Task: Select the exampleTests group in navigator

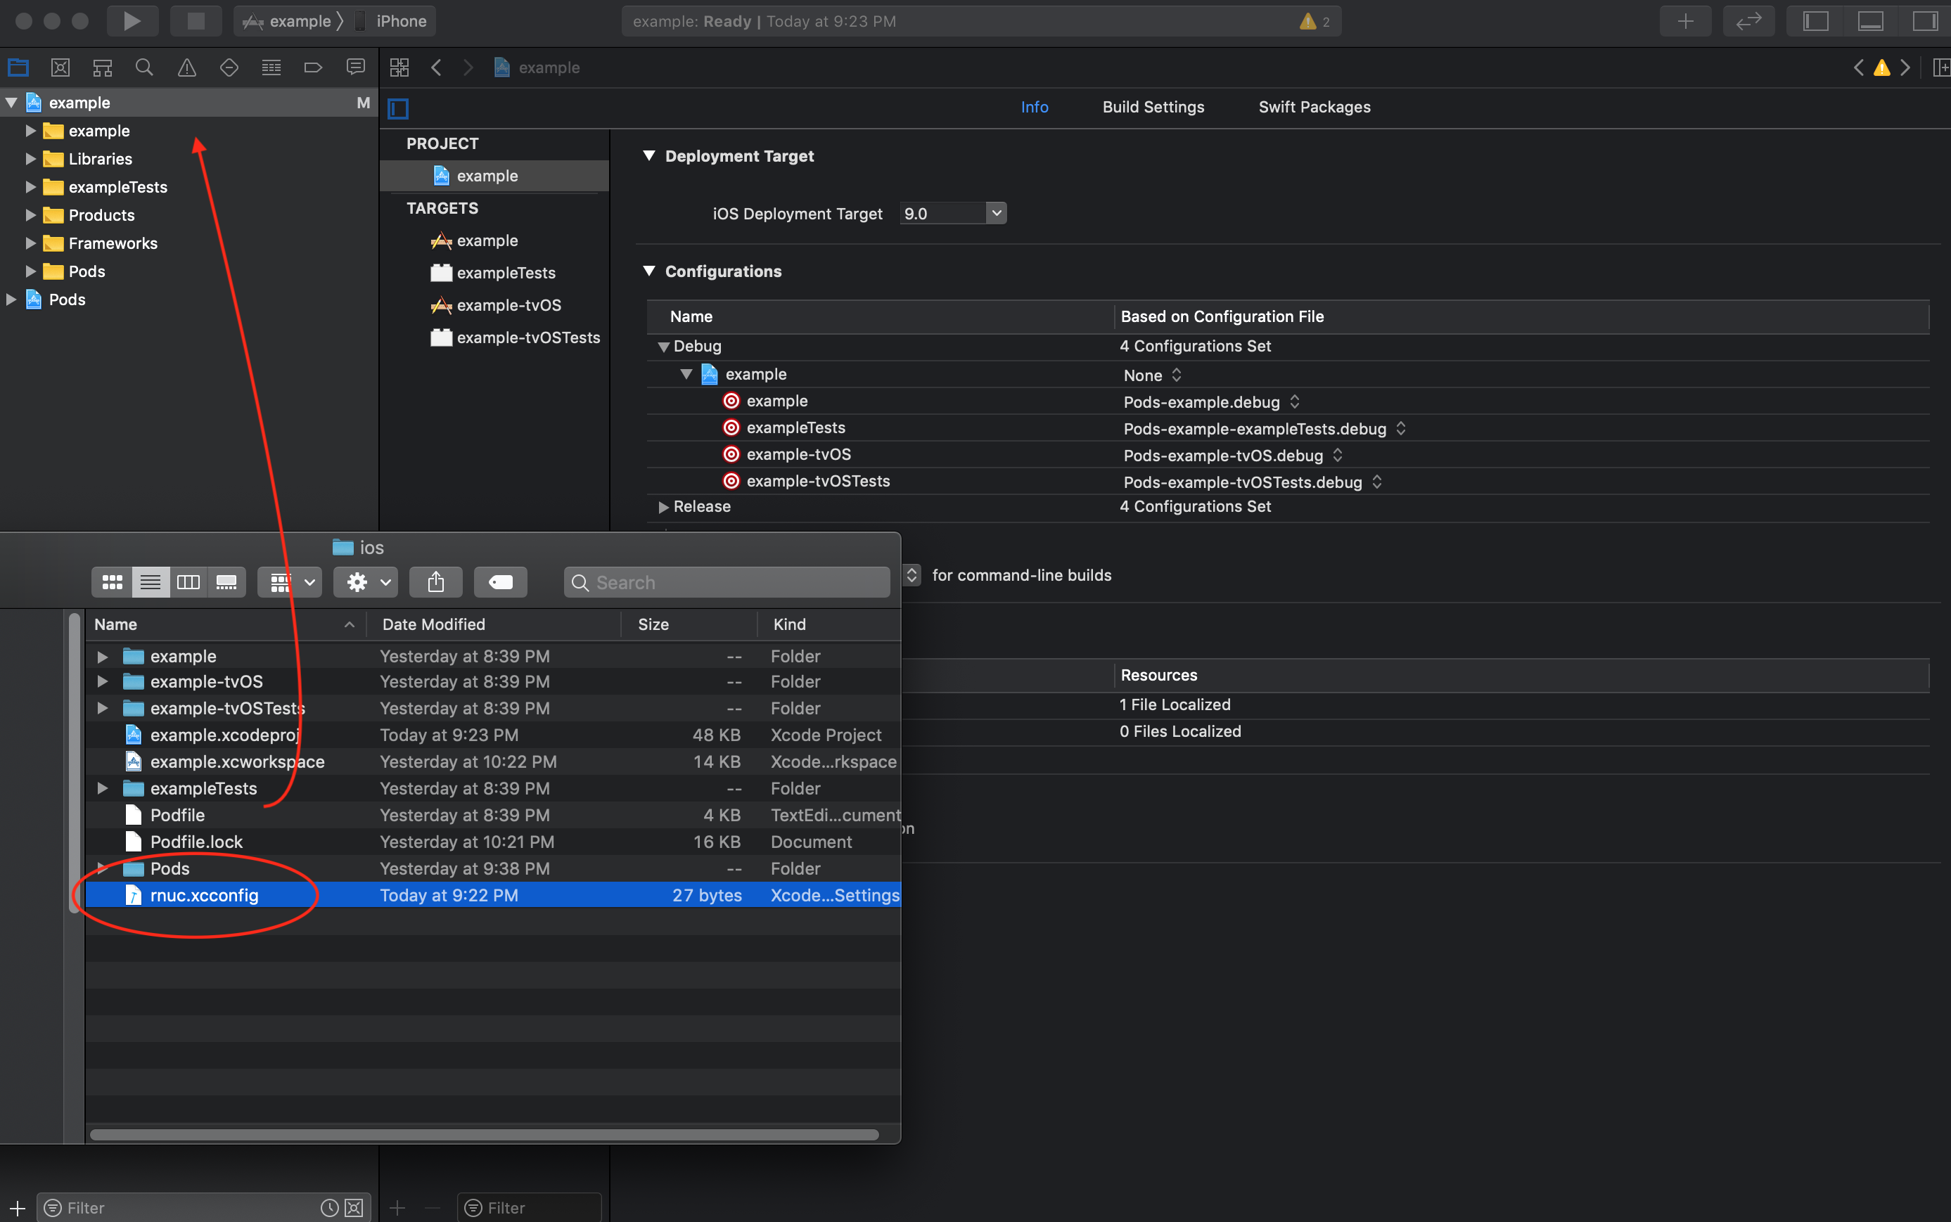Action: [118, 187]
